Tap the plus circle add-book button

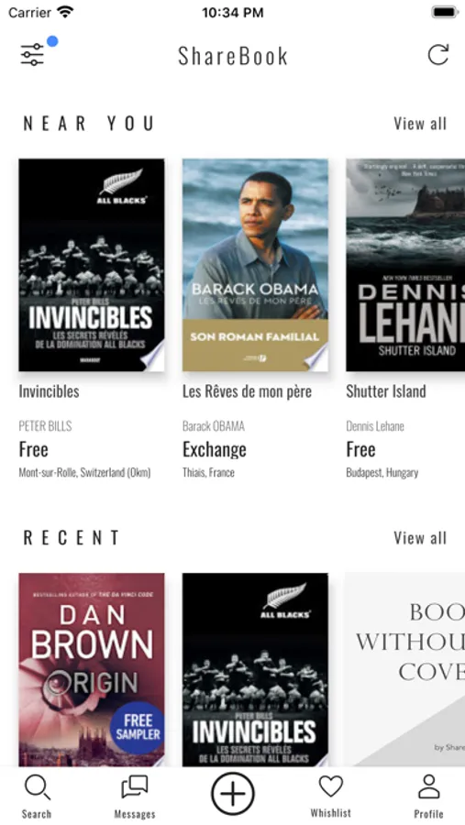[x=233, y=794]
